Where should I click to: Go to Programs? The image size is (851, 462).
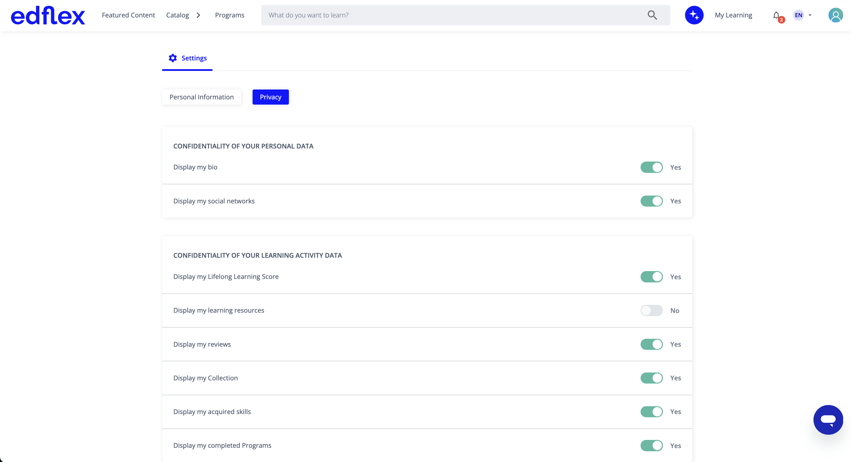[x=230, y=15]
